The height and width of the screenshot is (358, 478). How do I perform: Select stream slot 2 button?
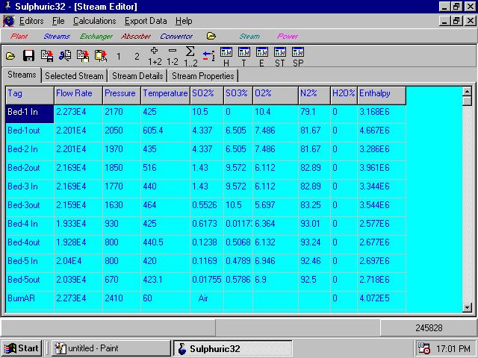137,56
